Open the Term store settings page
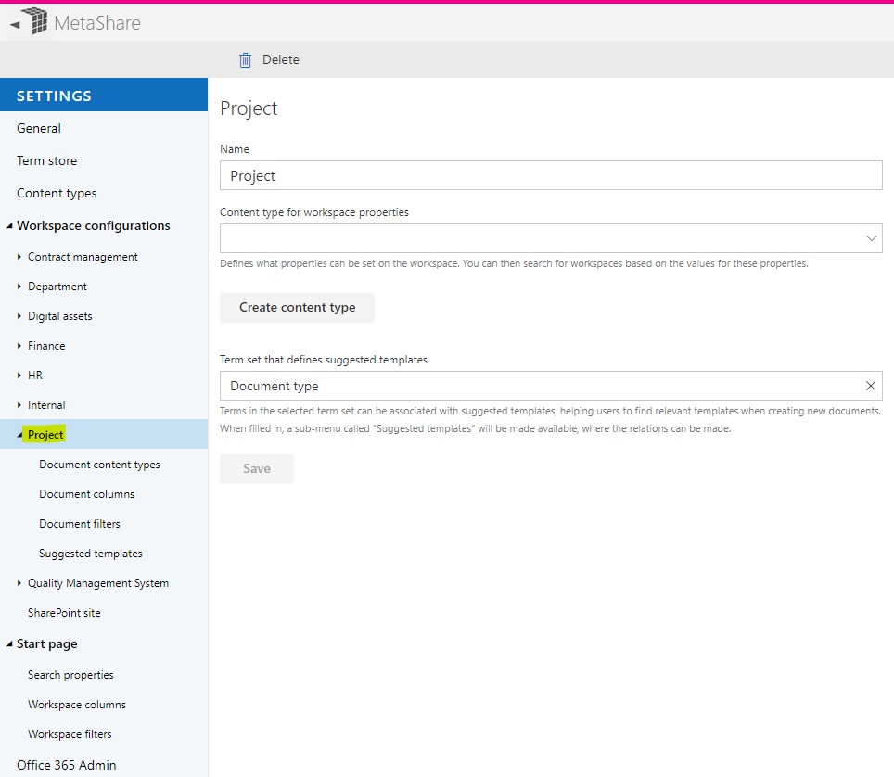This screenshot has width=894, height=777. coord(46,160)
